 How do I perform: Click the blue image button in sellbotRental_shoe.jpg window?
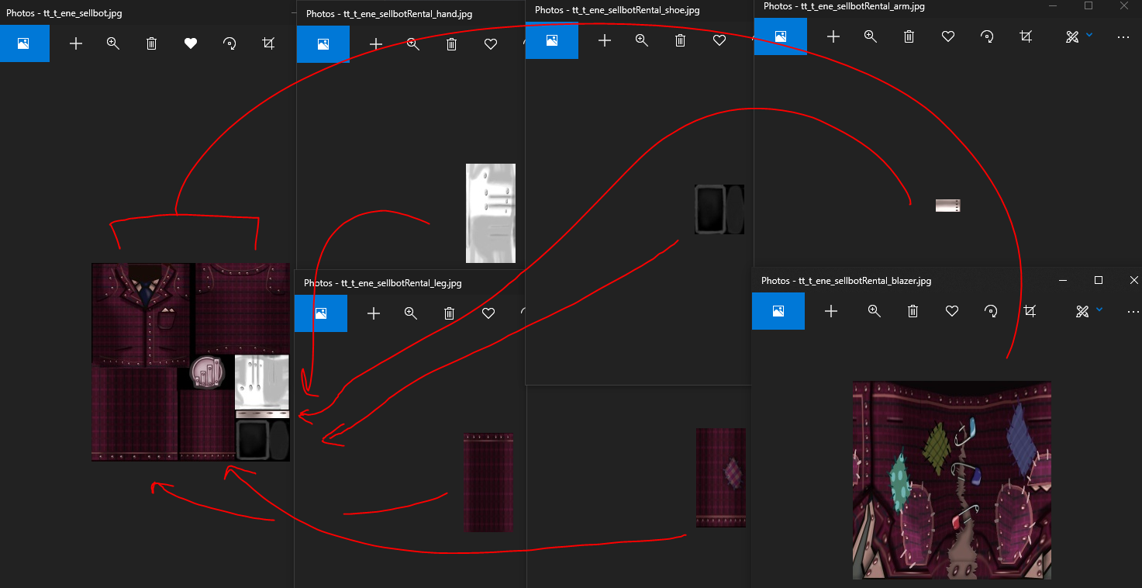point(552,40)
